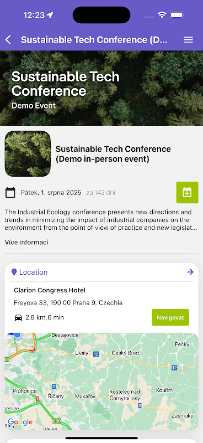Tap the back arrow in header
The image size is (203, 443).
[8, 40]
